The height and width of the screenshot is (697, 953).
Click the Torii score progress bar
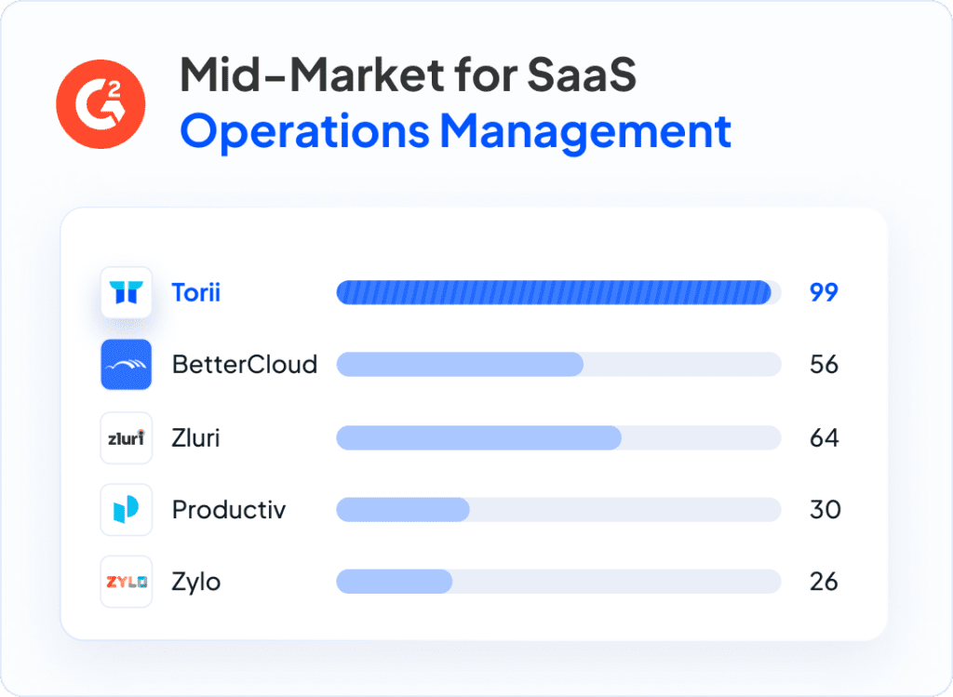[558, 292]
